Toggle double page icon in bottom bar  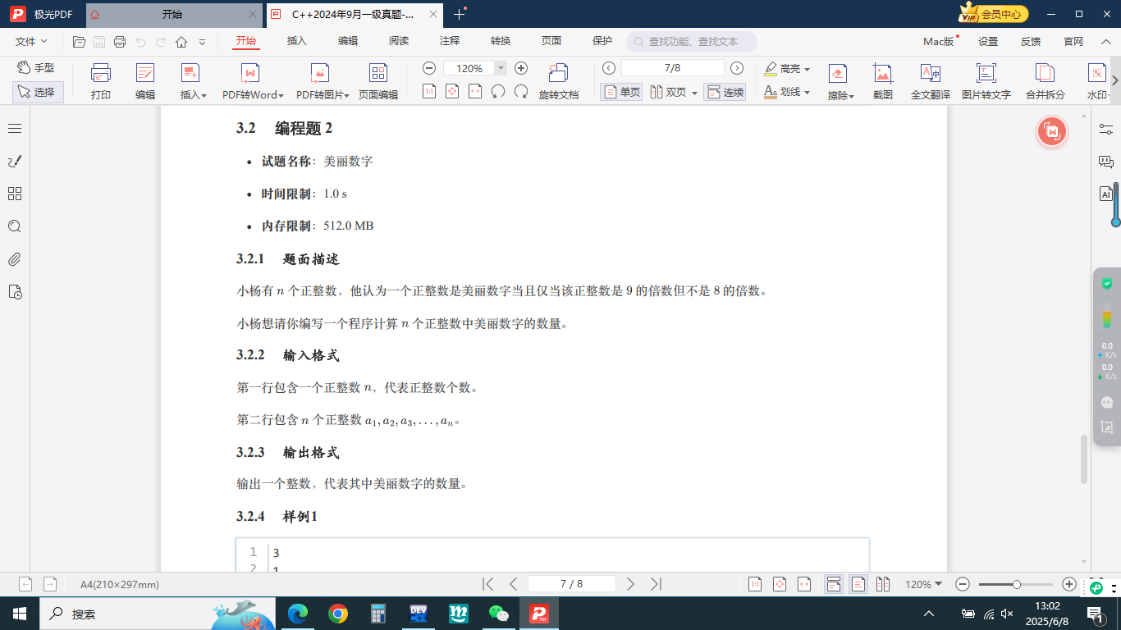point(883,584)
